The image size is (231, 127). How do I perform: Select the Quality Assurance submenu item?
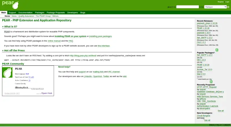(x=26, y=16)
